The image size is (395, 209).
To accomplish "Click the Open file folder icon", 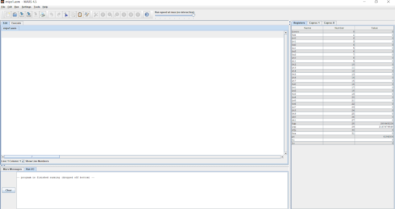I will [x=15, y=14].
